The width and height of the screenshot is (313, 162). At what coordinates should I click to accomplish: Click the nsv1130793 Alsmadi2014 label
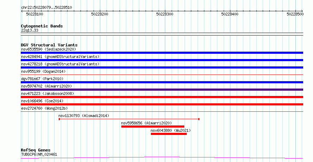point(84,116)
